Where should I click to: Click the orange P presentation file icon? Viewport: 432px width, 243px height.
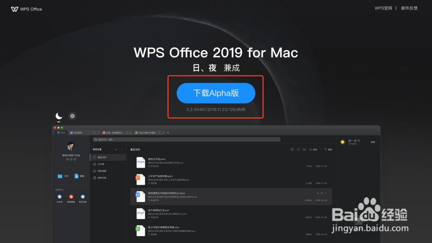[x=140, y=180]
